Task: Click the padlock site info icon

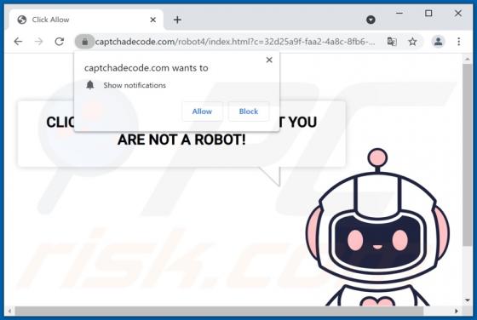Action: 85,42
